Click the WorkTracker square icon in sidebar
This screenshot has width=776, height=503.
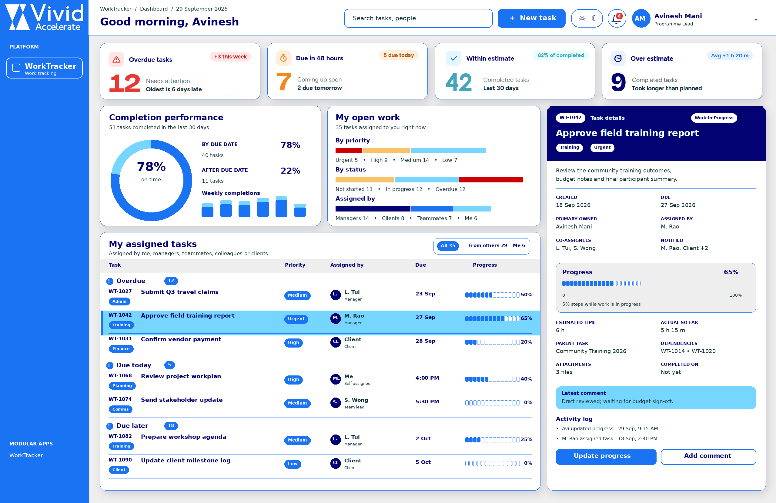pyautogui.click(x=16, y=68)
